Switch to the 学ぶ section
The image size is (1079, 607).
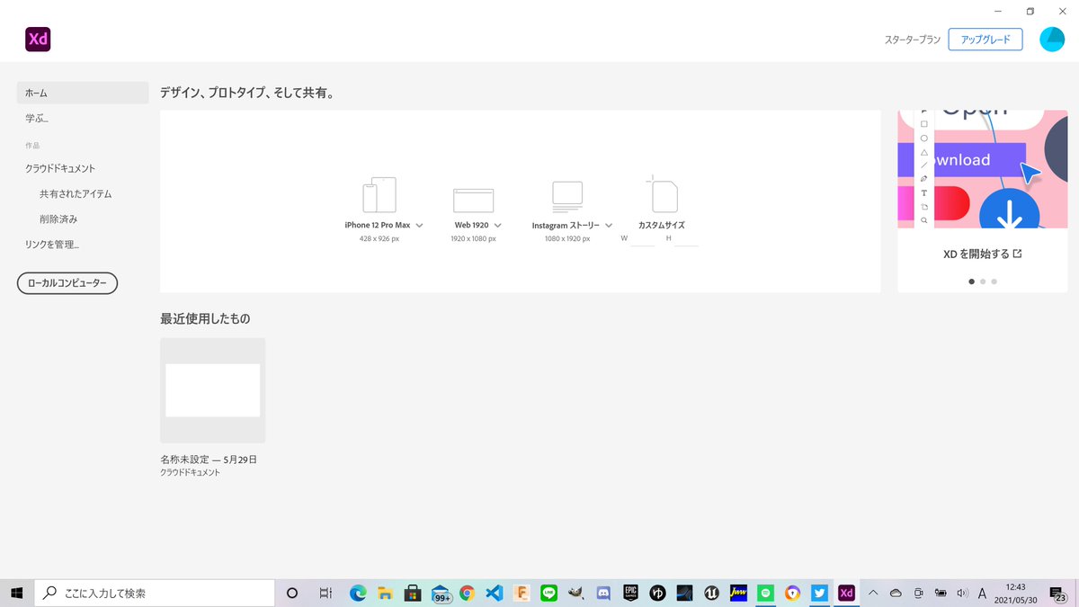[37, 118]
